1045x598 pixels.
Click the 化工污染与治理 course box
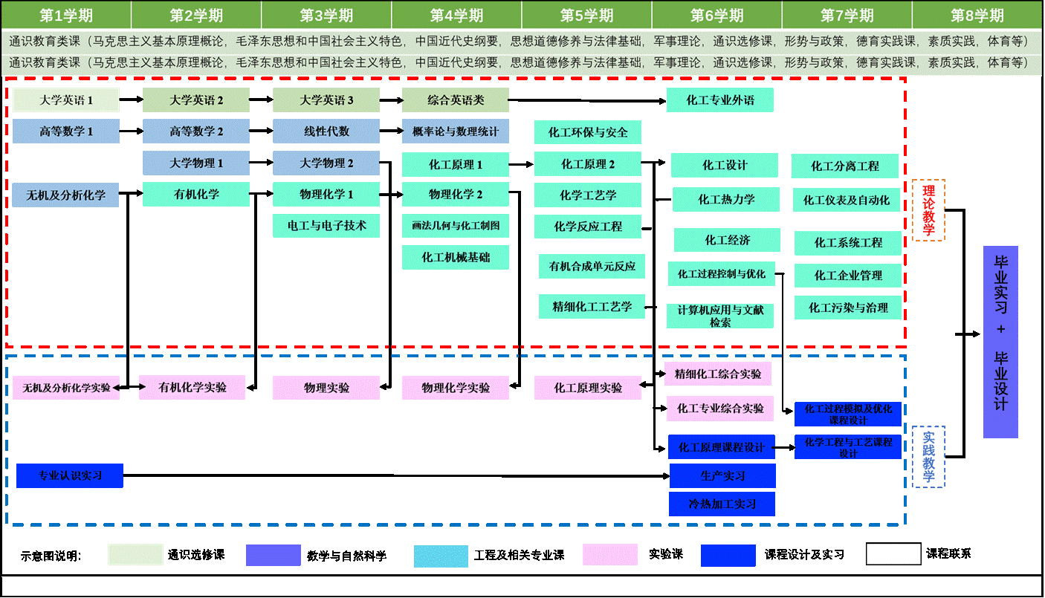coord(848,308)
